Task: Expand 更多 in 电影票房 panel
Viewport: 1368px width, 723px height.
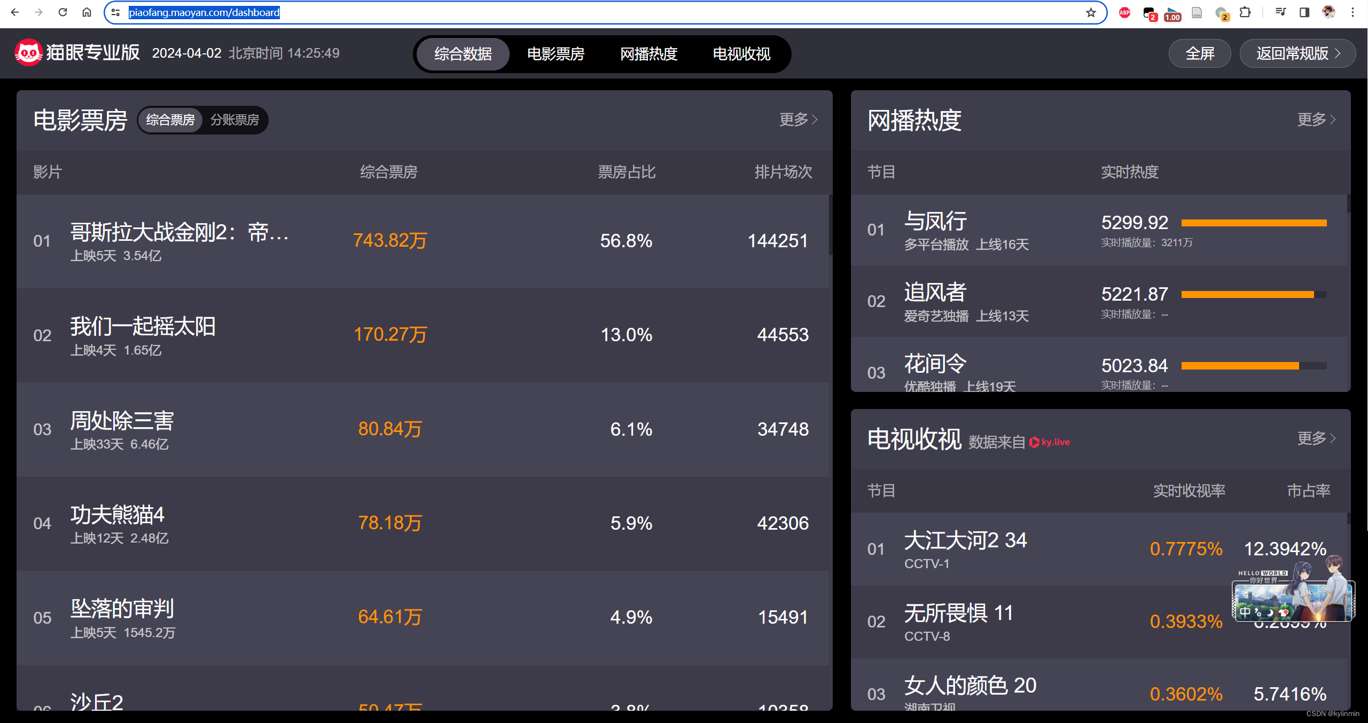Action: coord(798,120)
